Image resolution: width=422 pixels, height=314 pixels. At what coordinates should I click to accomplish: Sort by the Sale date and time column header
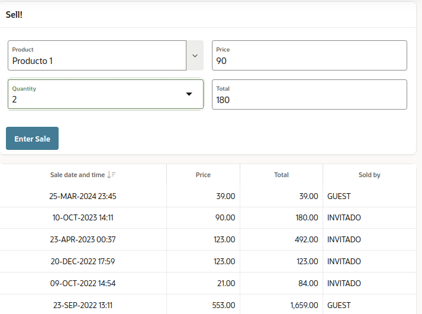pos(78,175)
